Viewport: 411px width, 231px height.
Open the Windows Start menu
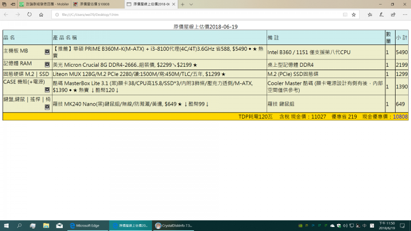(6, 225)
